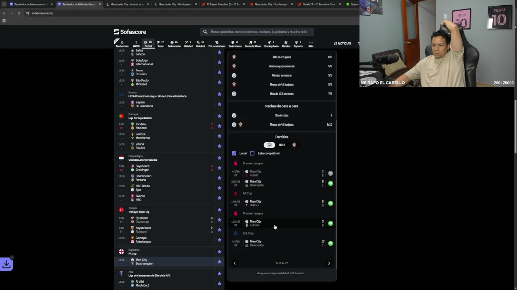The width and height of the screenshot is (517, 290).
Task: Open the Tendencias sports section
Action: click(x=122, y=43)
